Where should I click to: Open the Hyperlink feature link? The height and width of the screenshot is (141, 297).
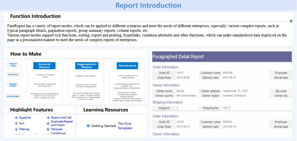point(25,118)
